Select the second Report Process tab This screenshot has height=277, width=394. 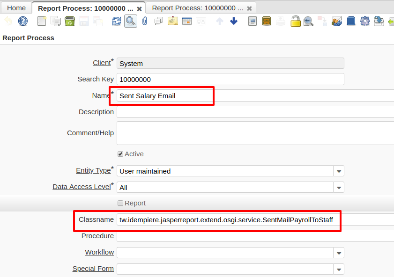click(x=198, y=8)
